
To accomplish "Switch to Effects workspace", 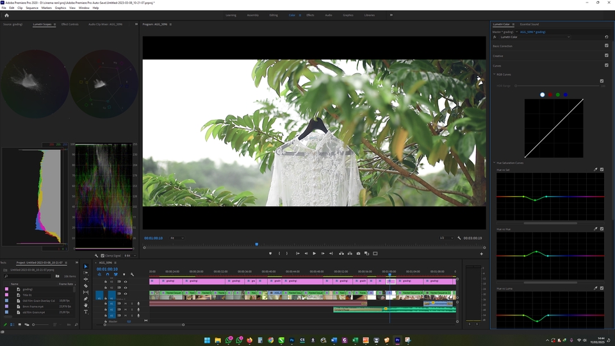I will click(310, 15).
